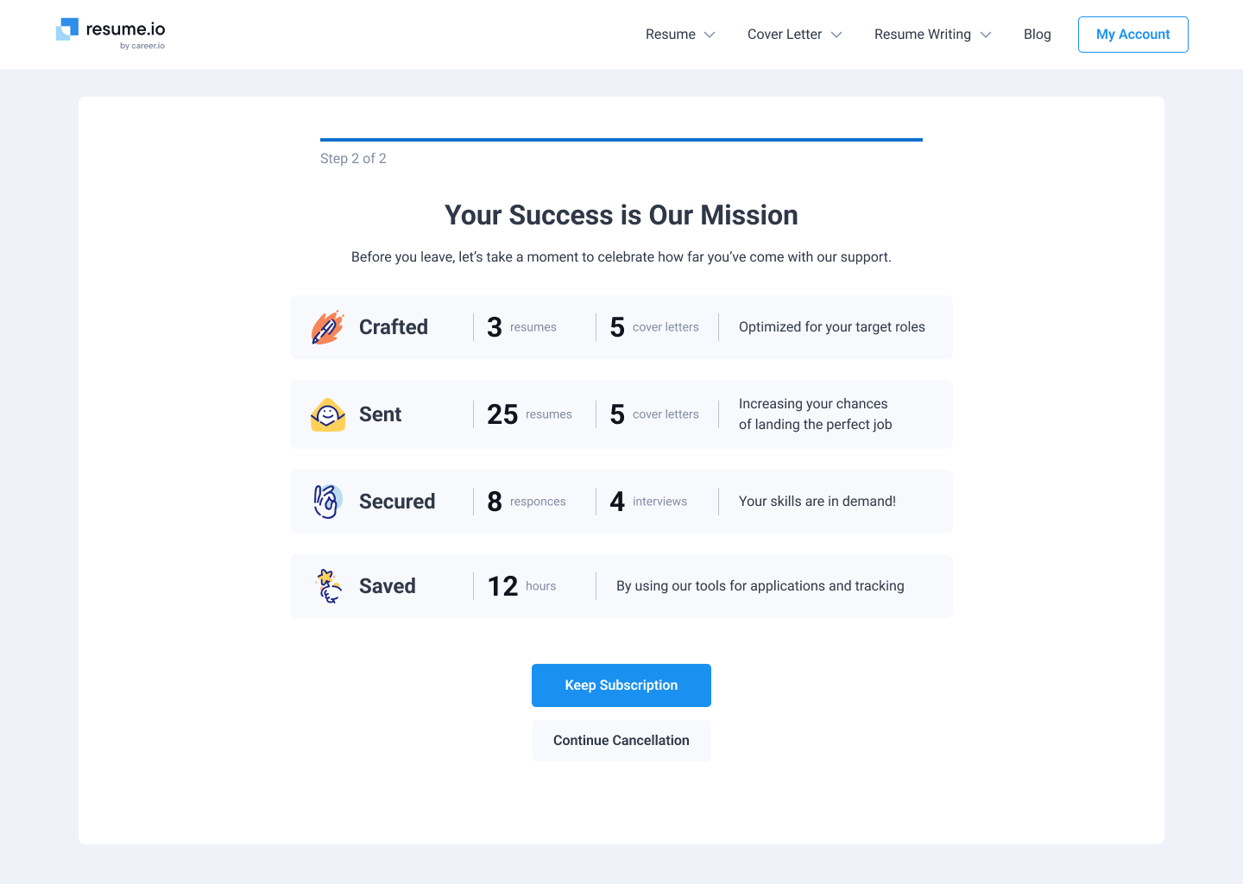Click 'By using our tools' text

[760, 586]
